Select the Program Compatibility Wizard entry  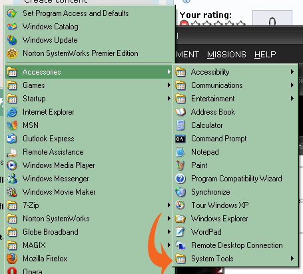click(x=236, y=179)
